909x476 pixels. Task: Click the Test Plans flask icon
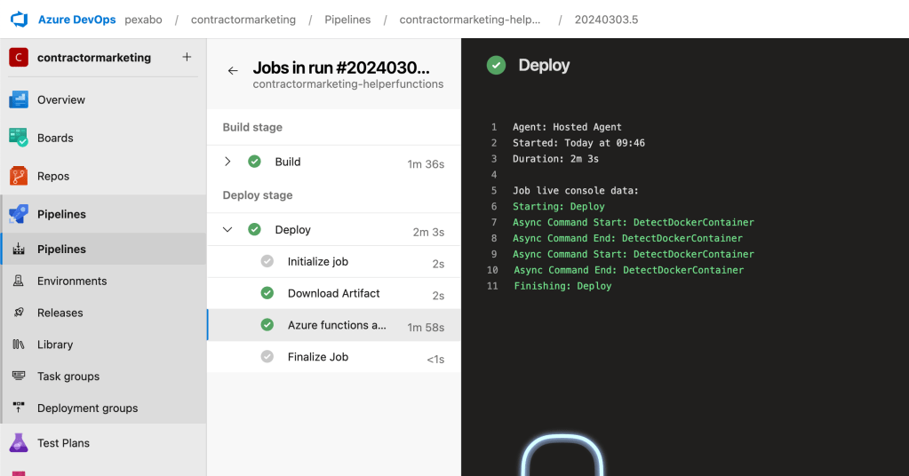[x=19, y=443]
